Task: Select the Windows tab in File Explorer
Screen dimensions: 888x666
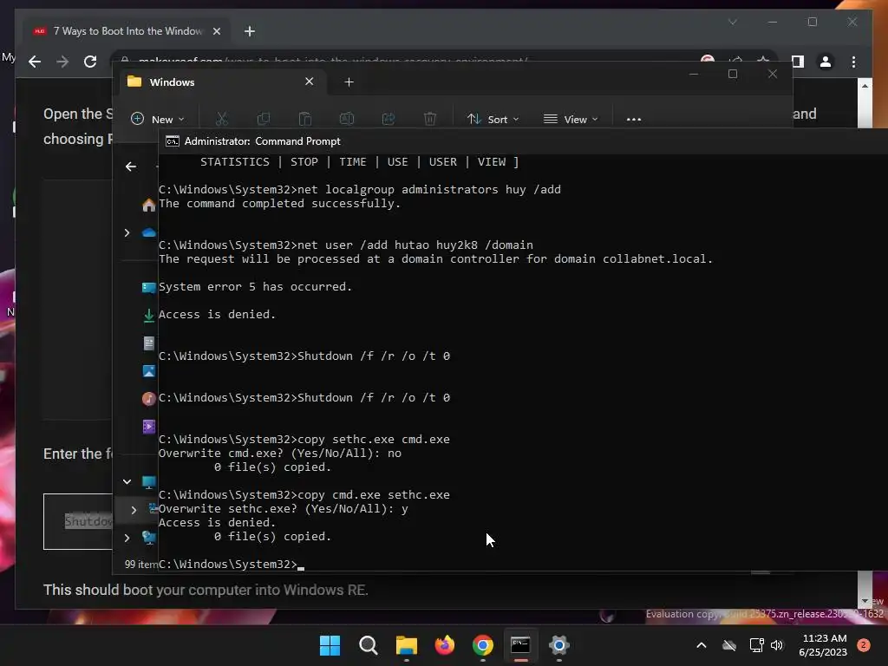Action: pyautogui.click(x=221, y=82)
